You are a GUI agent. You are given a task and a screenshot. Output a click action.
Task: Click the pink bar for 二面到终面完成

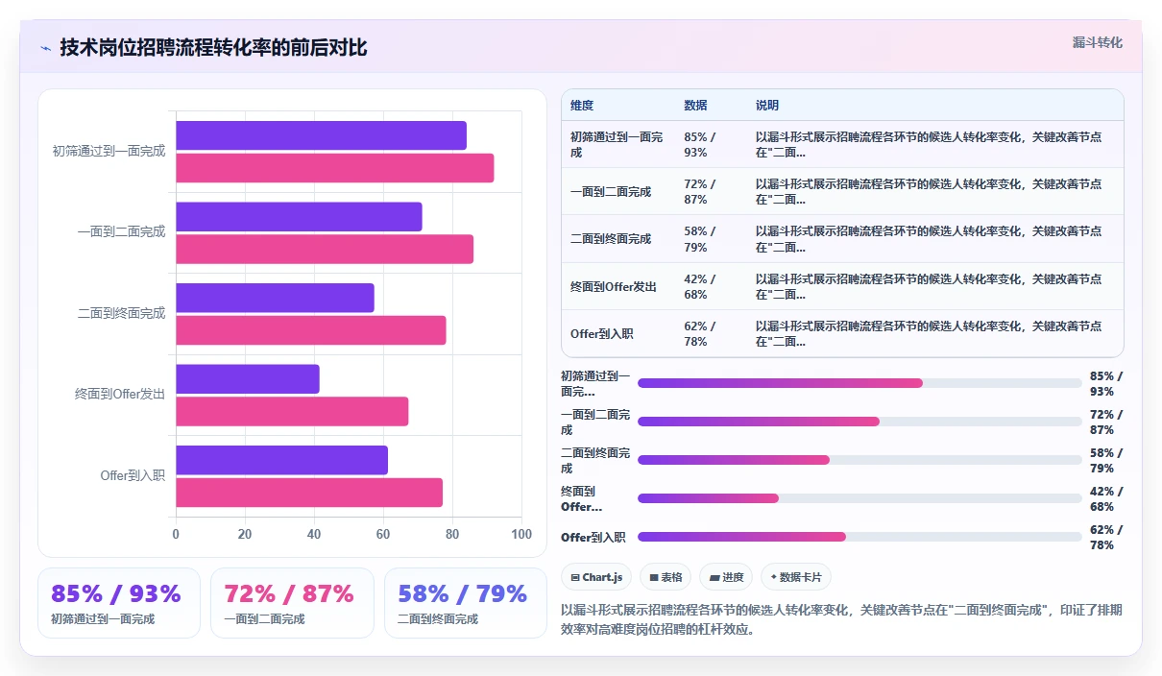click(311, 330)
